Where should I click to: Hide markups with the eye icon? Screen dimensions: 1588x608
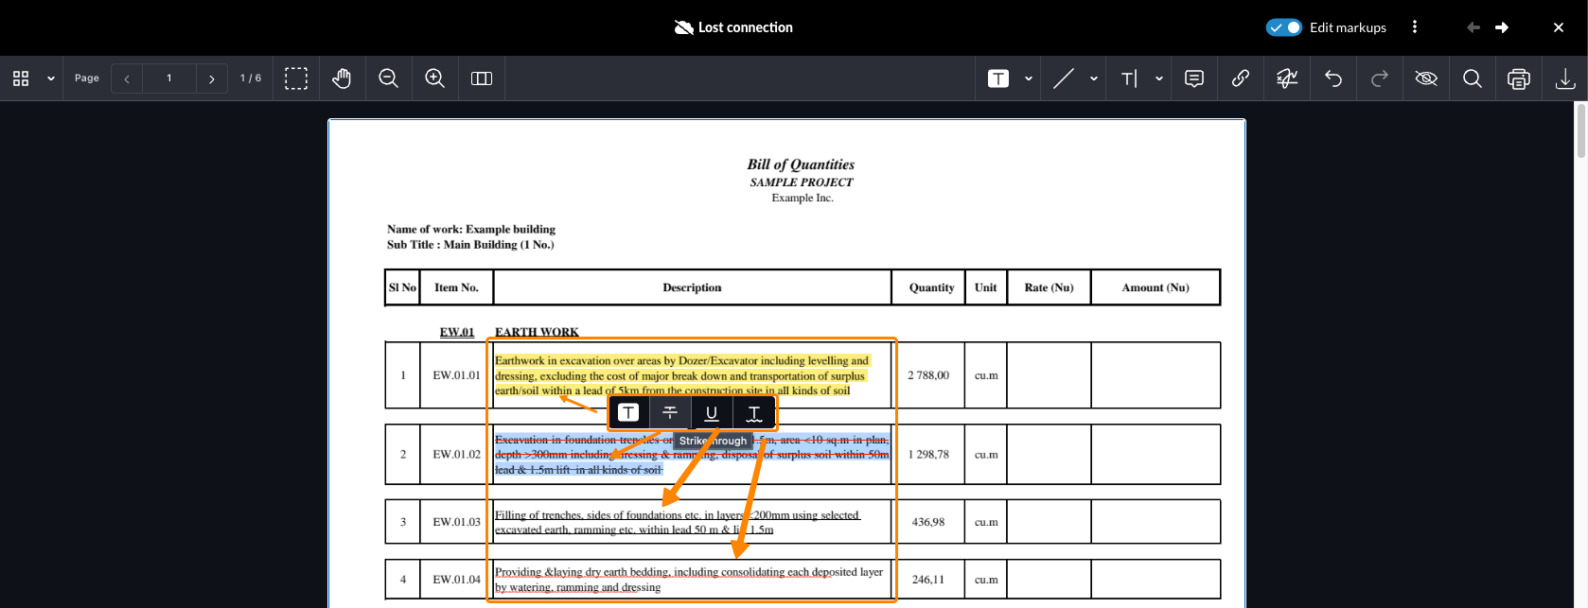pos(1426,78)
